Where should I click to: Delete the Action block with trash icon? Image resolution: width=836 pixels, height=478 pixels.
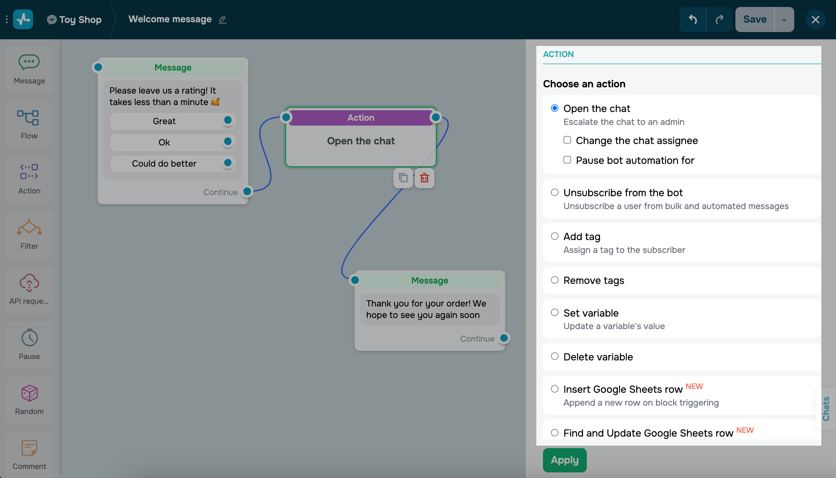click(x=424, y=178)
